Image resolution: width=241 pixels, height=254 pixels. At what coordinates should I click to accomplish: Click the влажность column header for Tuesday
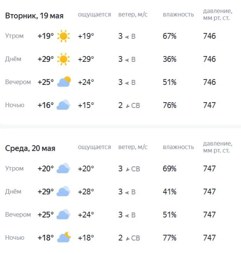click(178, 15)
